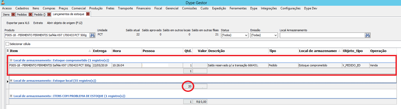Click the R$ 0,00 total value
Screen dimensions: 401x109
(x=200, y=102)
